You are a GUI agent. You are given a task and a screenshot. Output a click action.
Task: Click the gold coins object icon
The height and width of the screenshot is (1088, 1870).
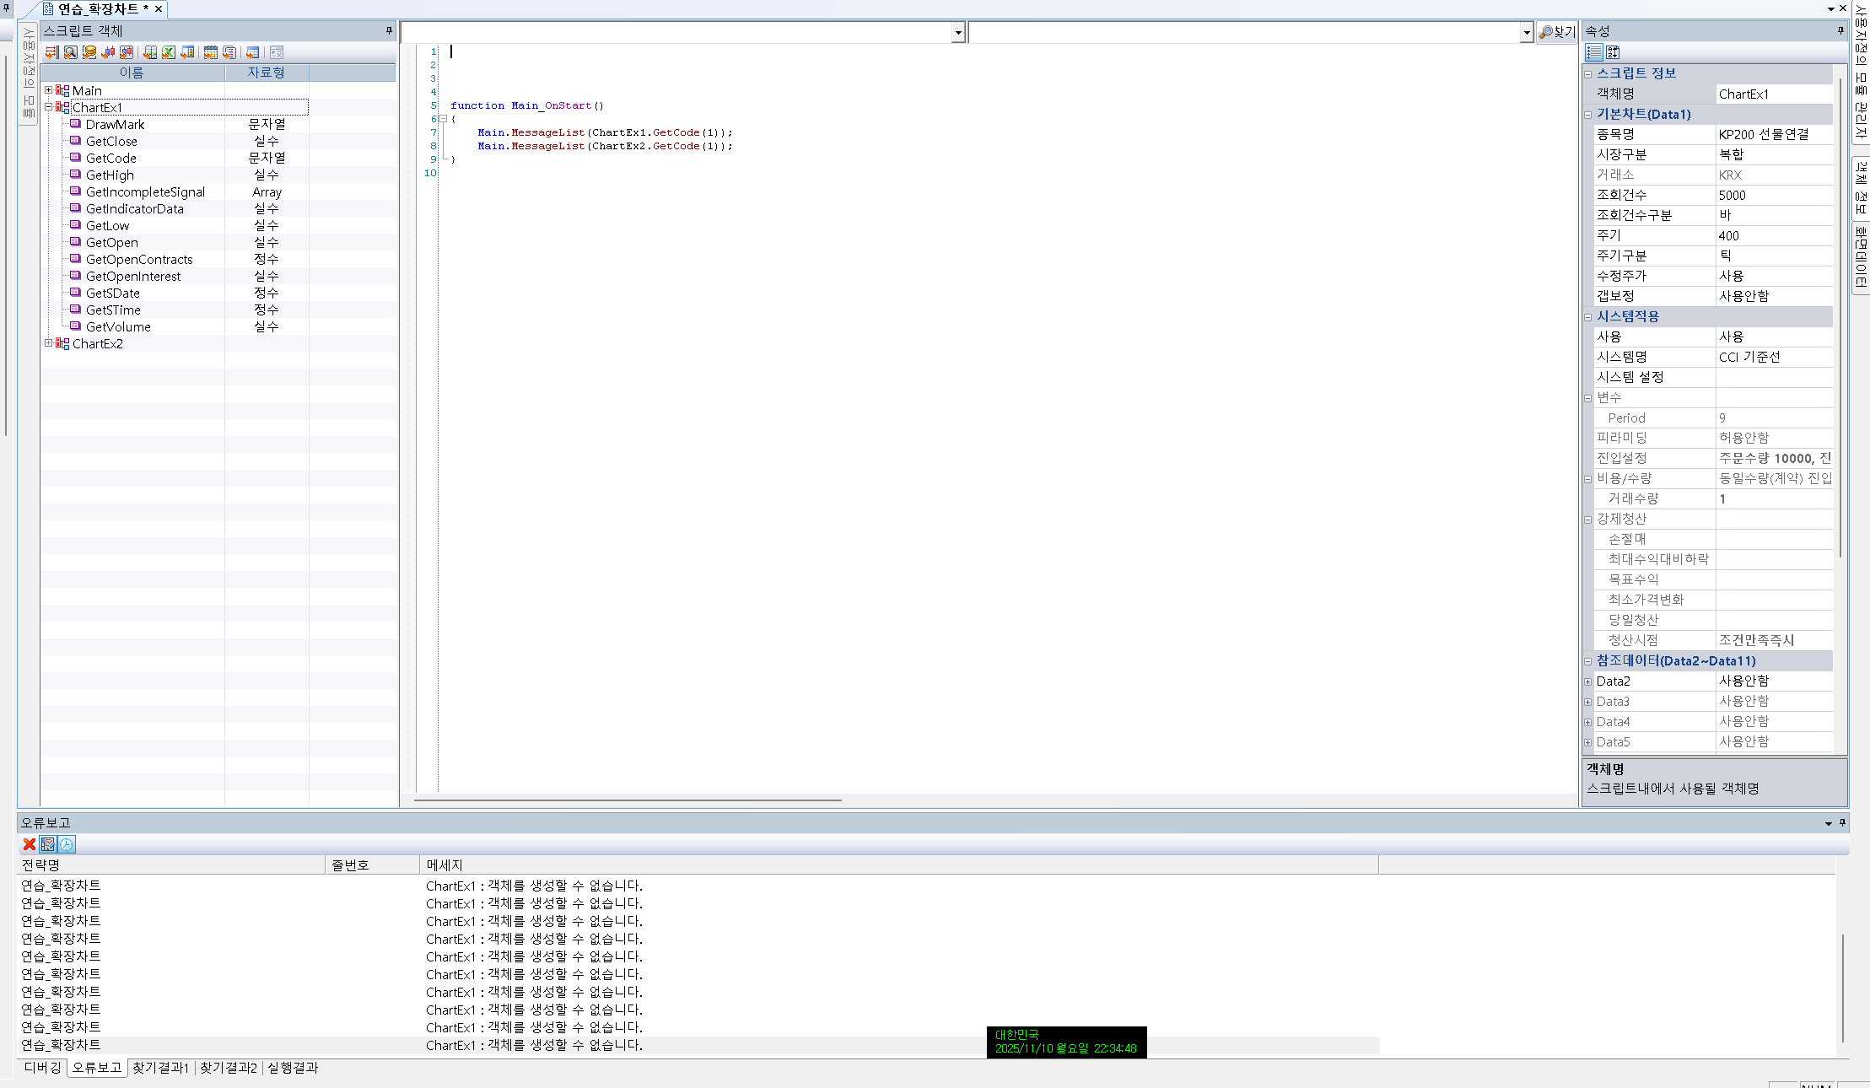pos(89,52)
